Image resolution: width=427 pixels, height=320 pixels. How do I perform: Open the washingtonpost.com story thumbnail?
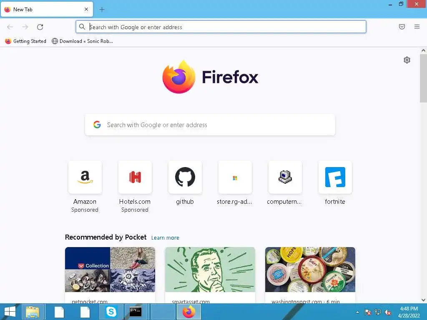[310, 270]
